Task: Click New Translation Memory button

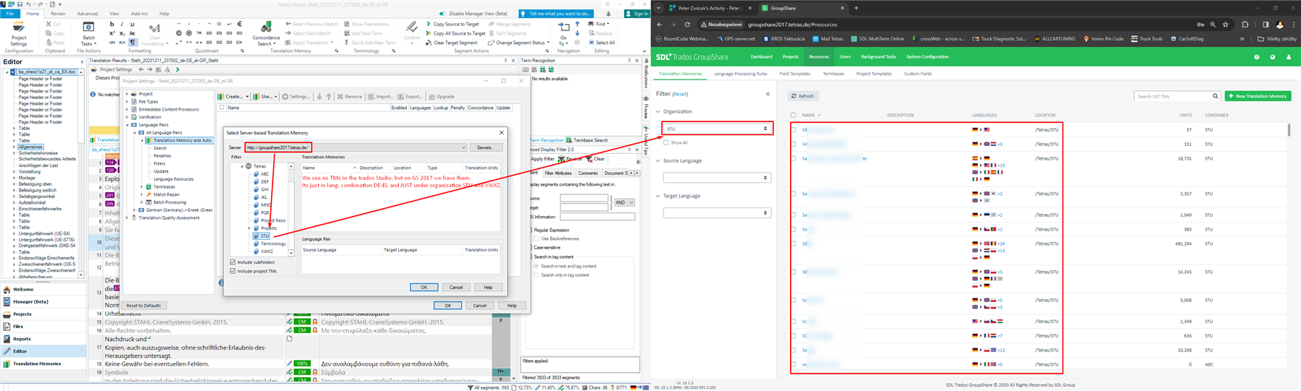Action: (1258, 96)
